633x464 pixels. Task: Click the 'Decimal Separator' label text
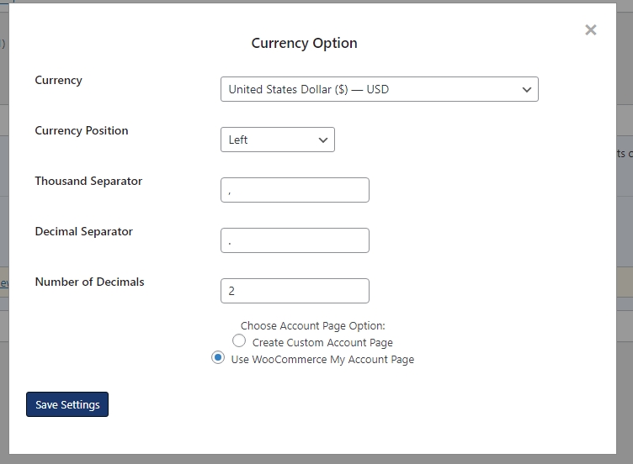tap(84, 232)
